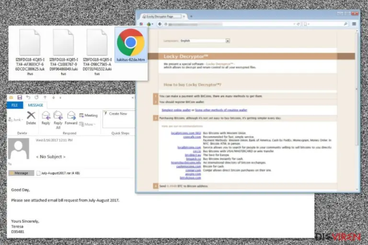Forward the email message
The width and height of the screenshot is (368, 245).
point(71,118)
